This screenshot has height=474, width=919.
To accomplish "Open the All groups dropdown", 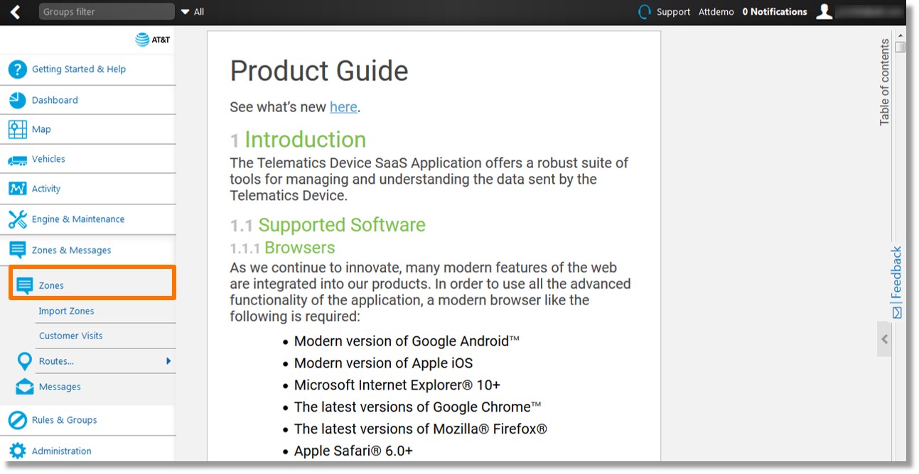I will (193, 12).
